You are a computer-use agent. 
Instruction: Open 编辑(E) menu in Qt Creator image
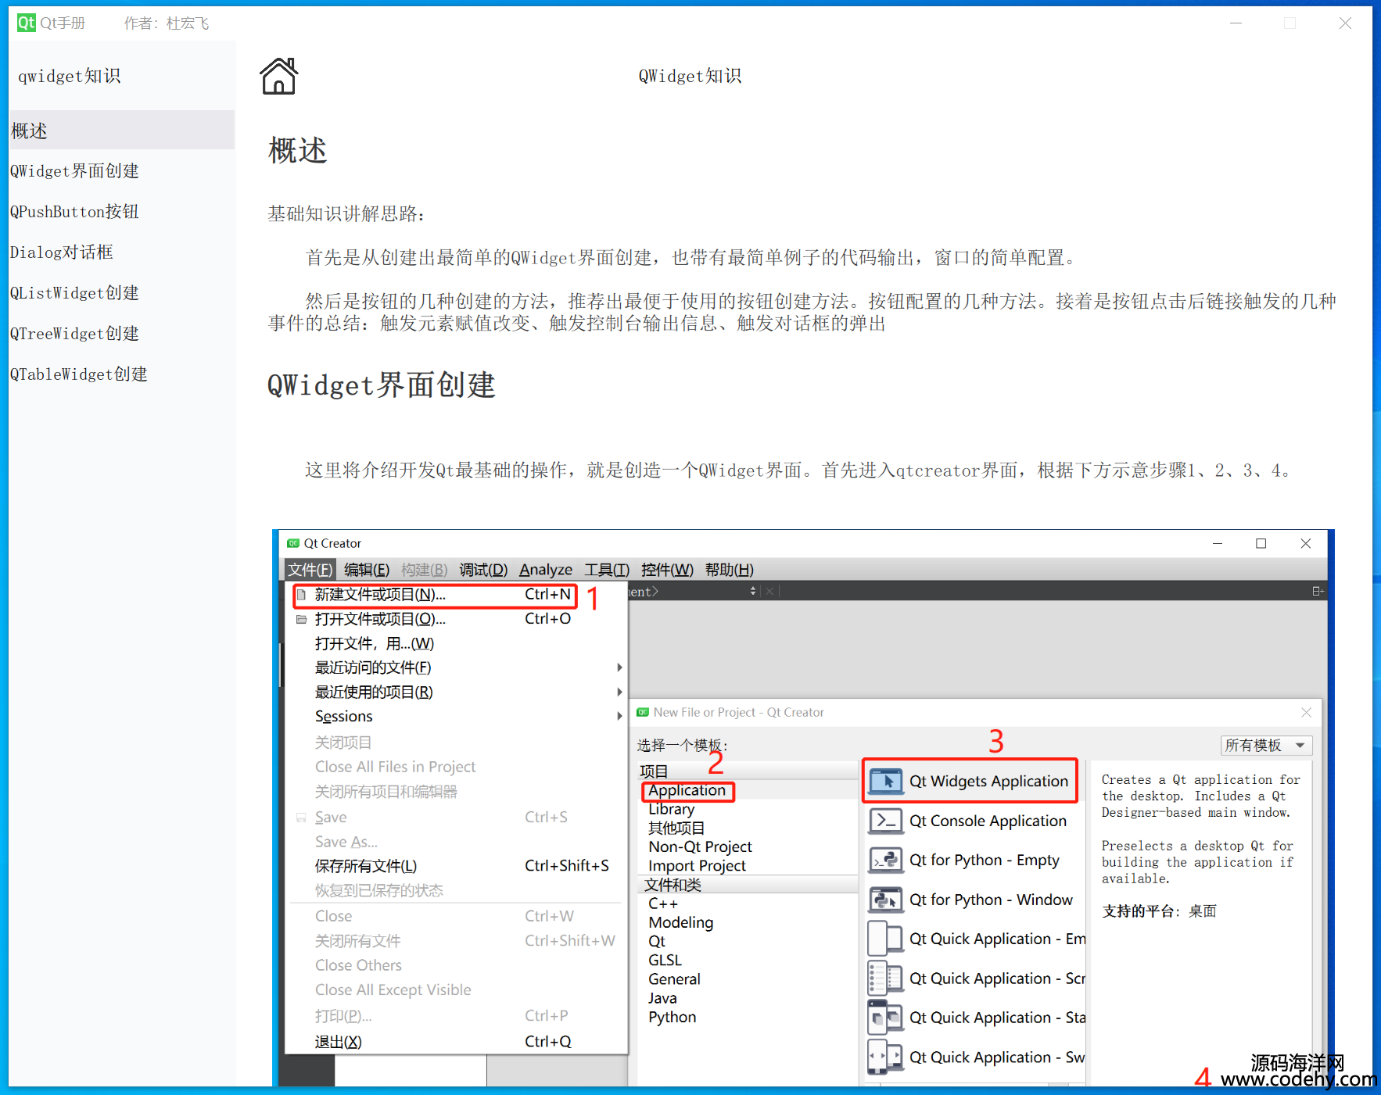[367, 569]
